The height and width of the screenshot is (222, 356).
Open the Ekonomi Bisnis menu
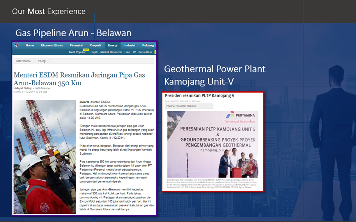click(52, 46)
